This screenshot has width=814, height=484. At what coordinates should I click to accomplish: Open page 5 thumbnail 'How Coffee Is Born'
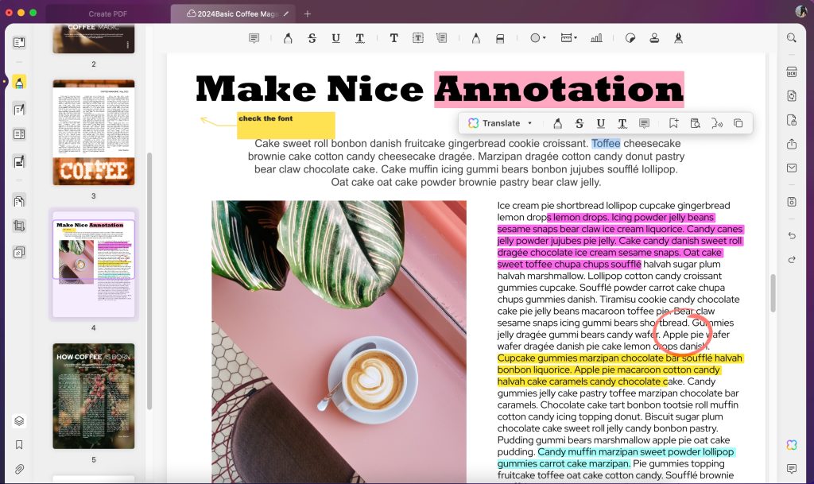point(94,396)
